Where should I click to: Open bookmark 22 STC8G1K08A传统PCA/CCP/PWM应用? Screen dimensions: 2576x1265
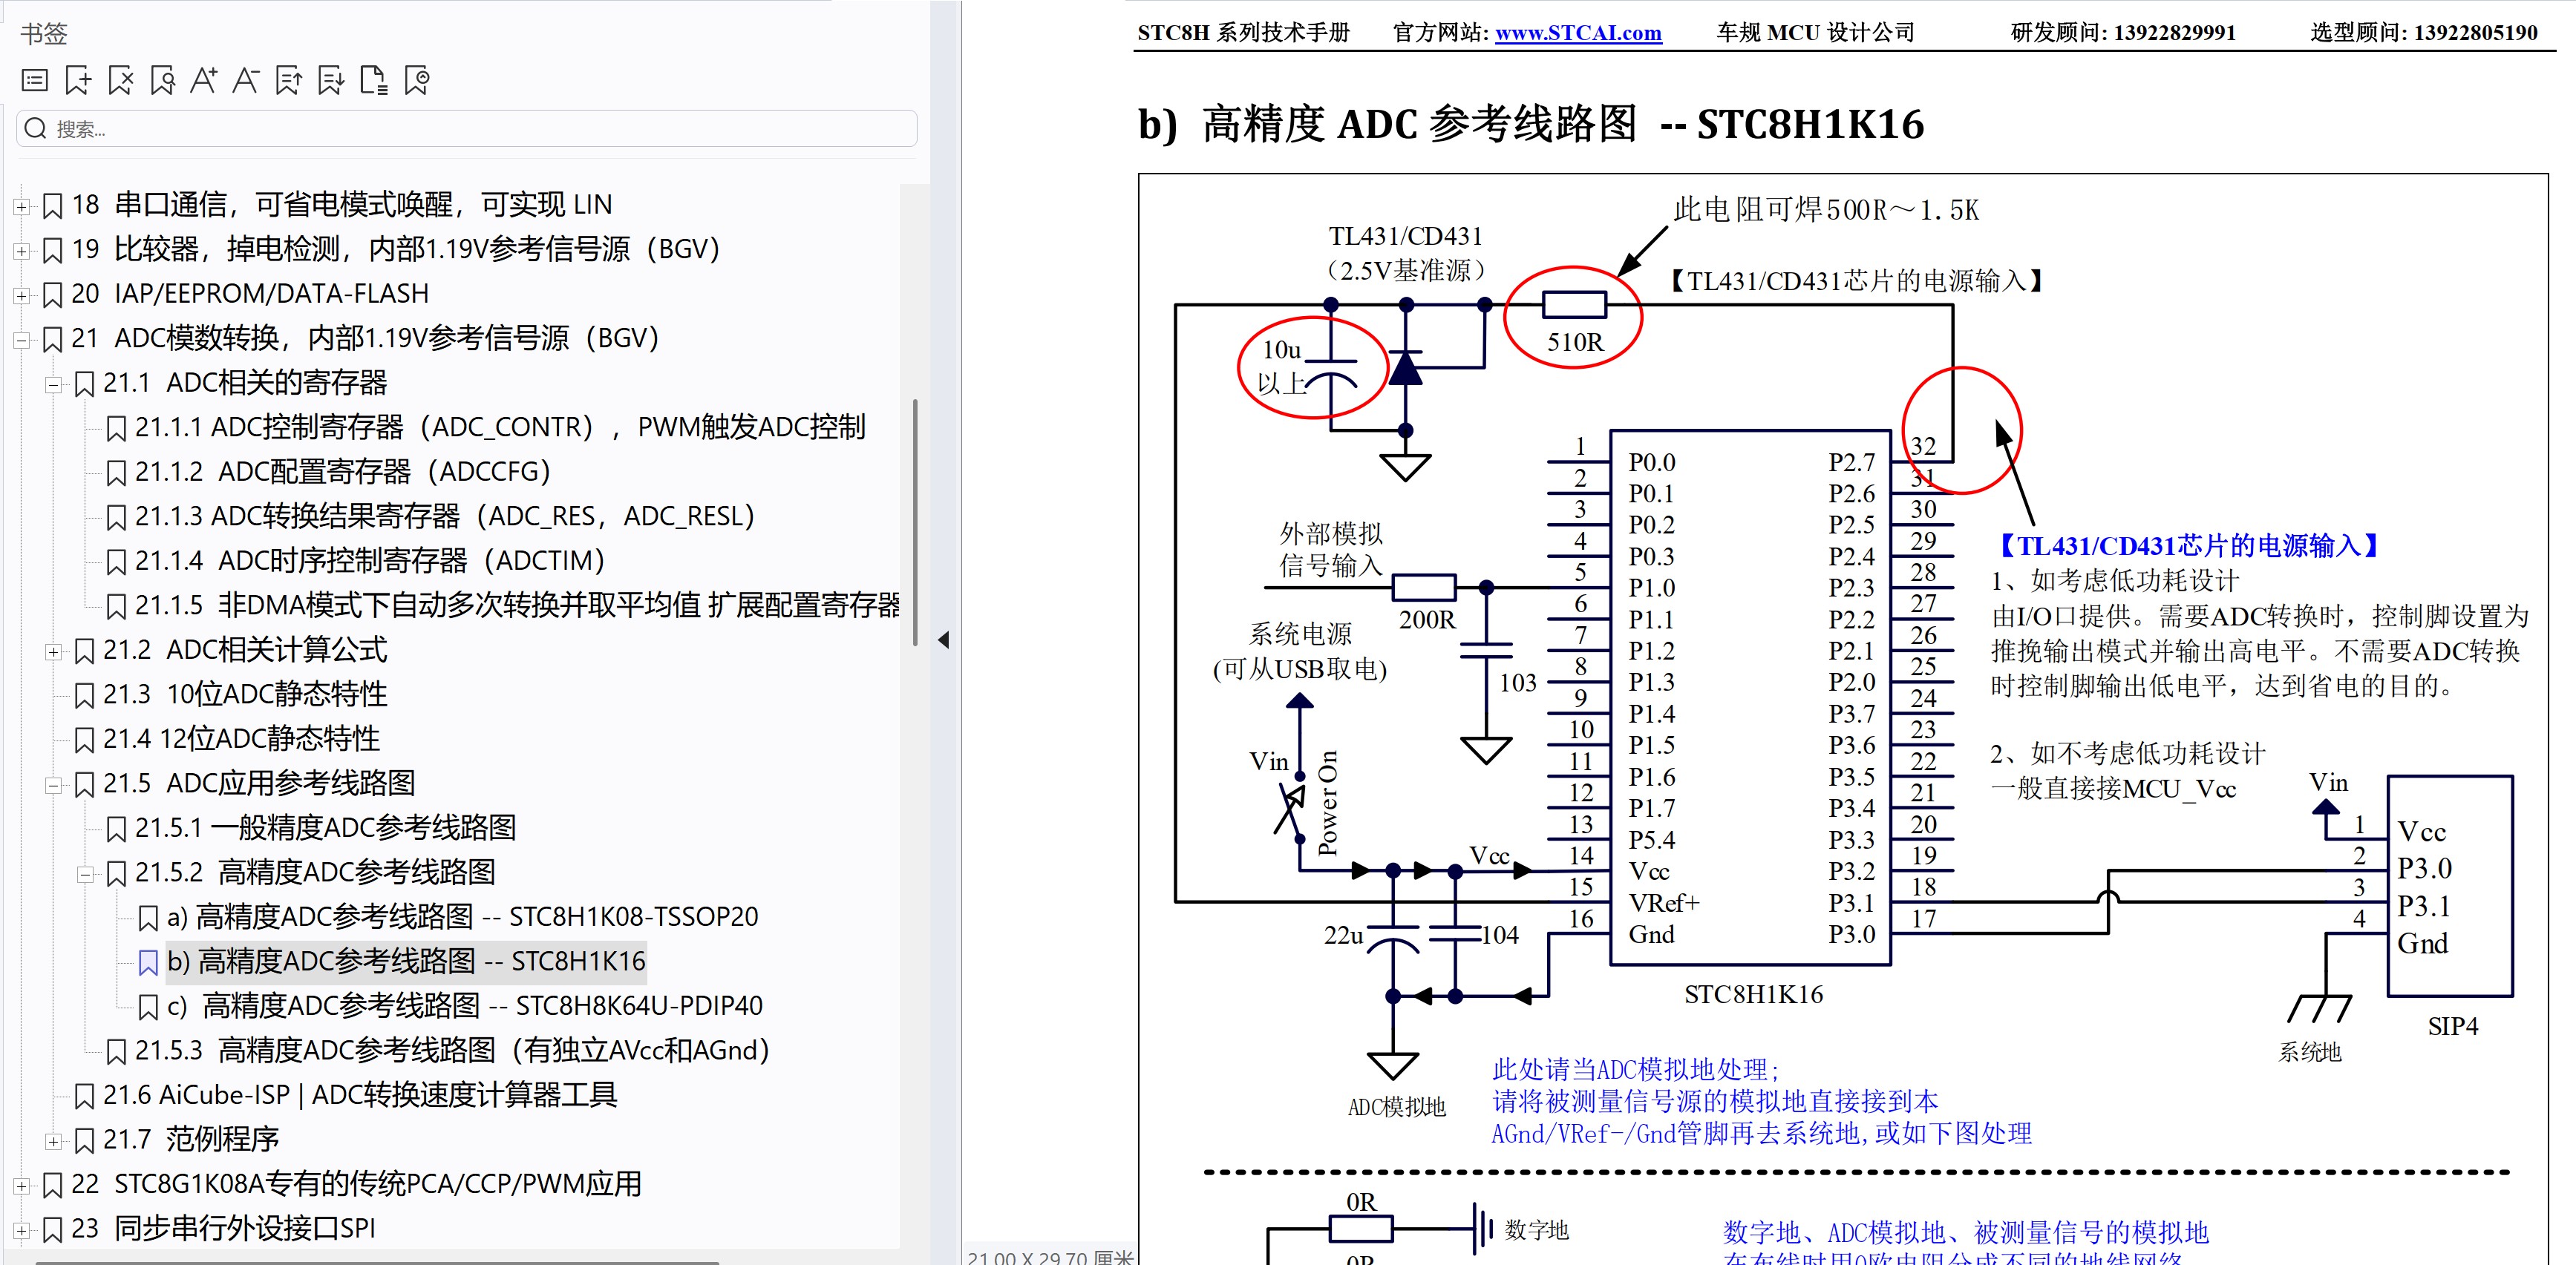356,1184
